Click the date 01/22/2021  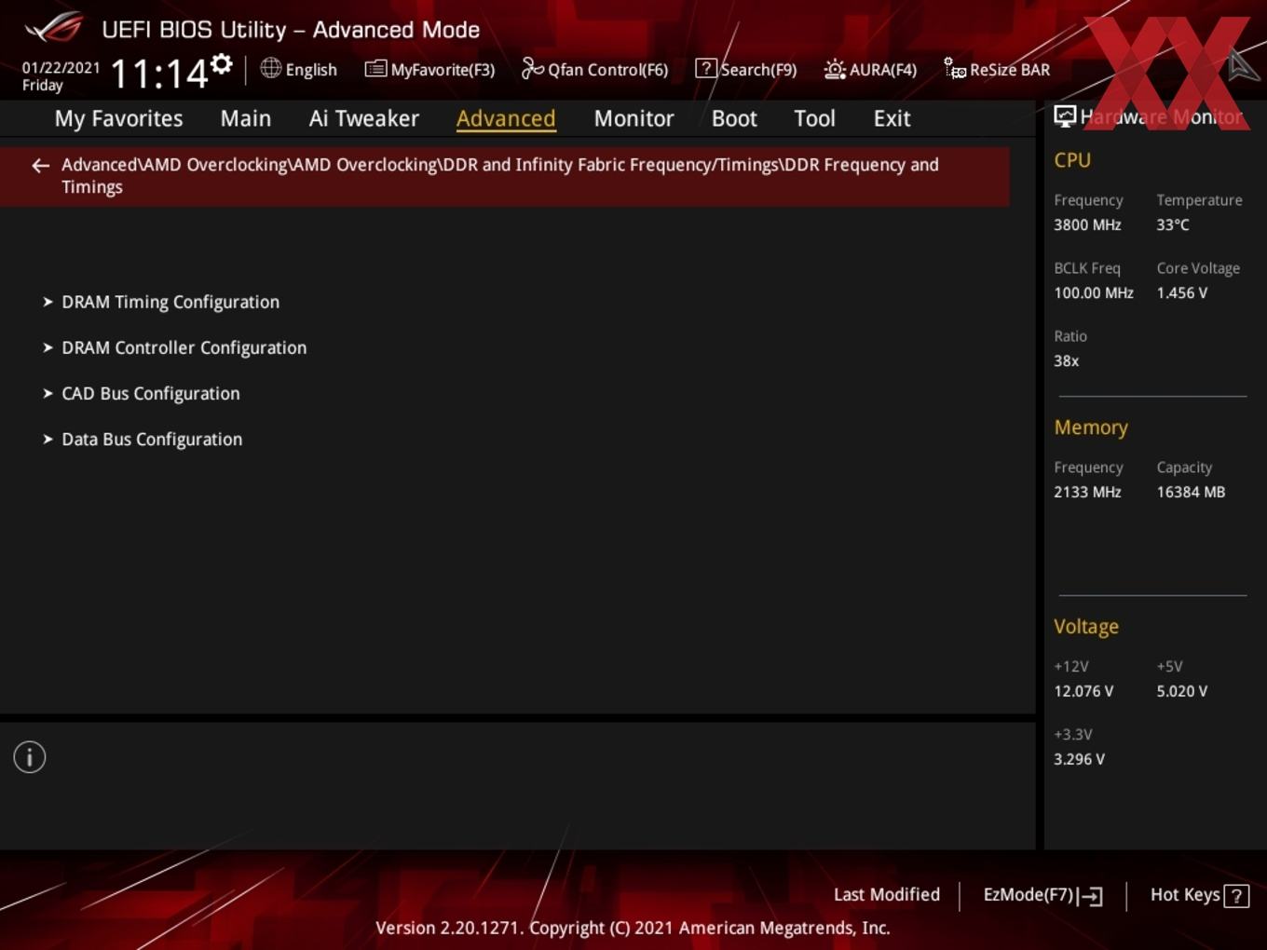click(61, 67)
